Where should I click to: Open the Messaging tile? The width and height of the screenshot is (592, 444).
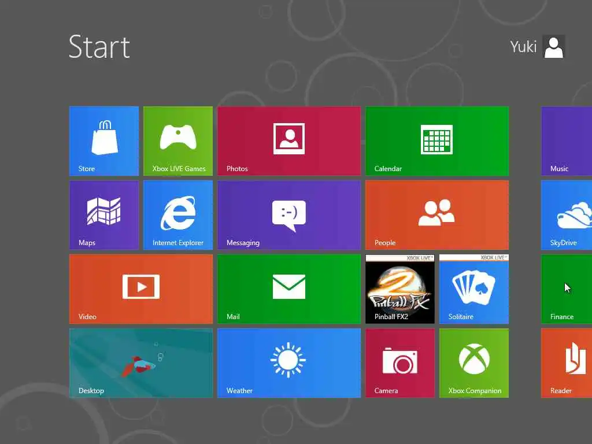pyautogui.click(x=289, y=215)
